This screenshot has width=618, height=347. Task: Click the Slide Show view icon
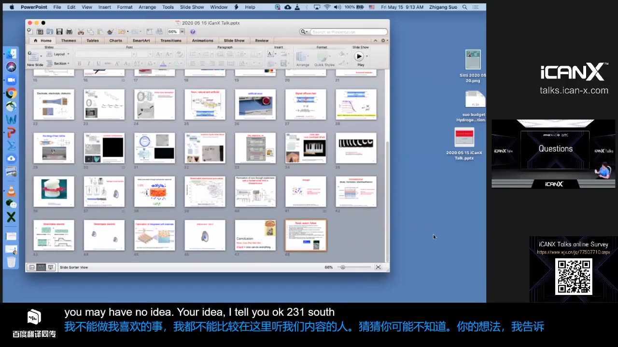pos(50,267)
